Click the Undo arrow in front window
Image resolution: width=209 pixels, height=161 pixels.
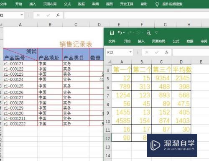coord(120,33)
